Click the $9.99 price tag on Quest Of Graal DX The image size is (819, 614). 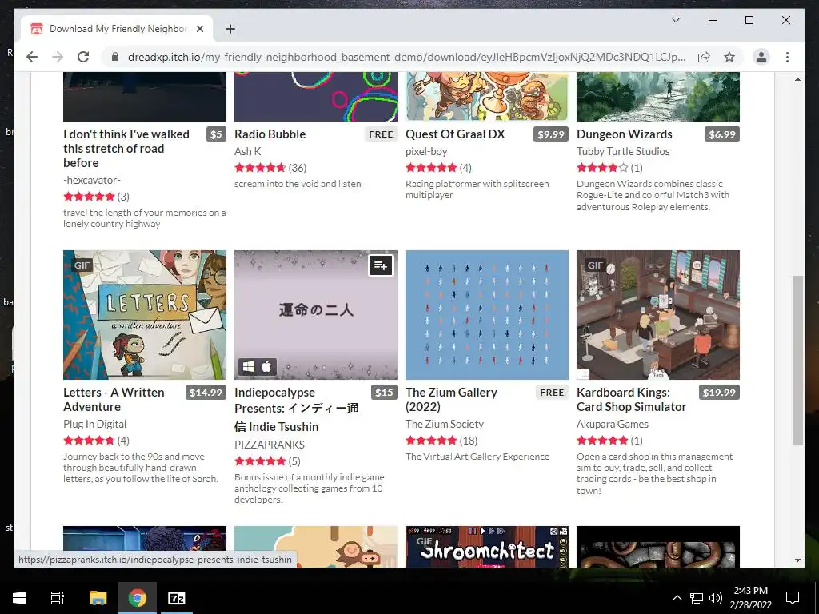551,134
